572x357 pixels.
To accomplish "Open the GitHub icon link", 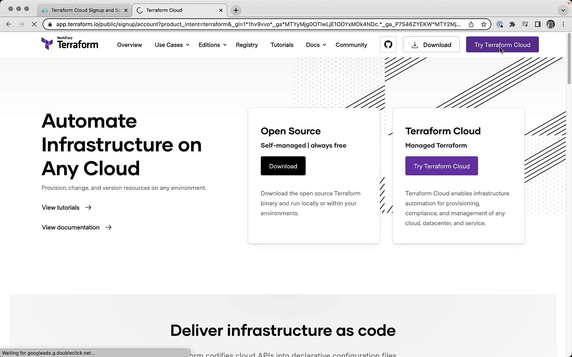I will tap(388, 45).
